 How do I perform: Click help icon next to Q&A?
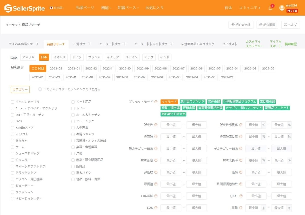[241, 196]
